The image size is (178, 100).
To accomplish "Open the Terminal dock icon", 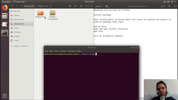I will pyautogui.click(x=5, y=33).
